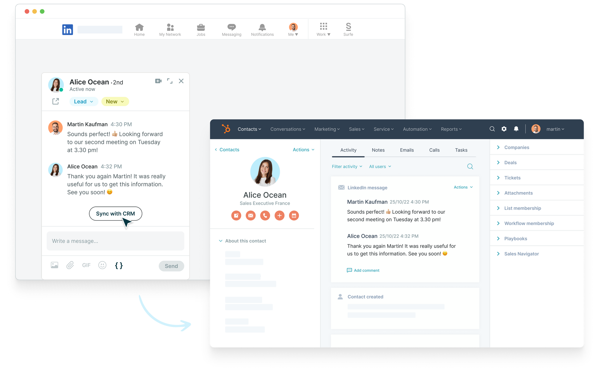
Task: Click the HubSpot search icon
Action: coord(491,129)
